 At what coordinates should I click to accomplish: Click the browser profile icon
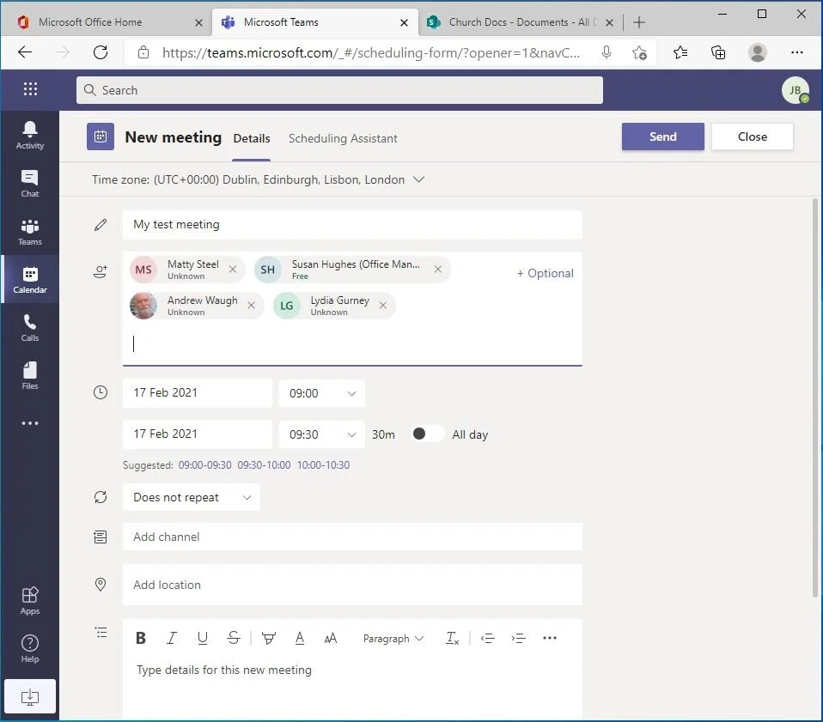tap(758, 52)
